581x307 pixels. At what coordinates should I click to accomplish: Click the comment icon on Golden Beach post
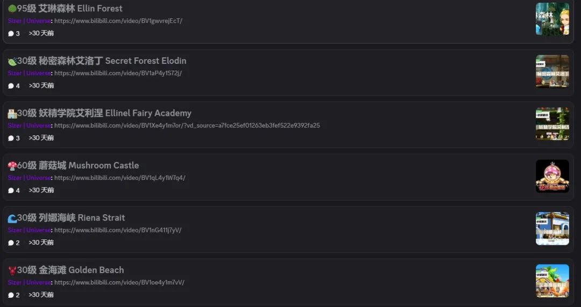point(11,295)
